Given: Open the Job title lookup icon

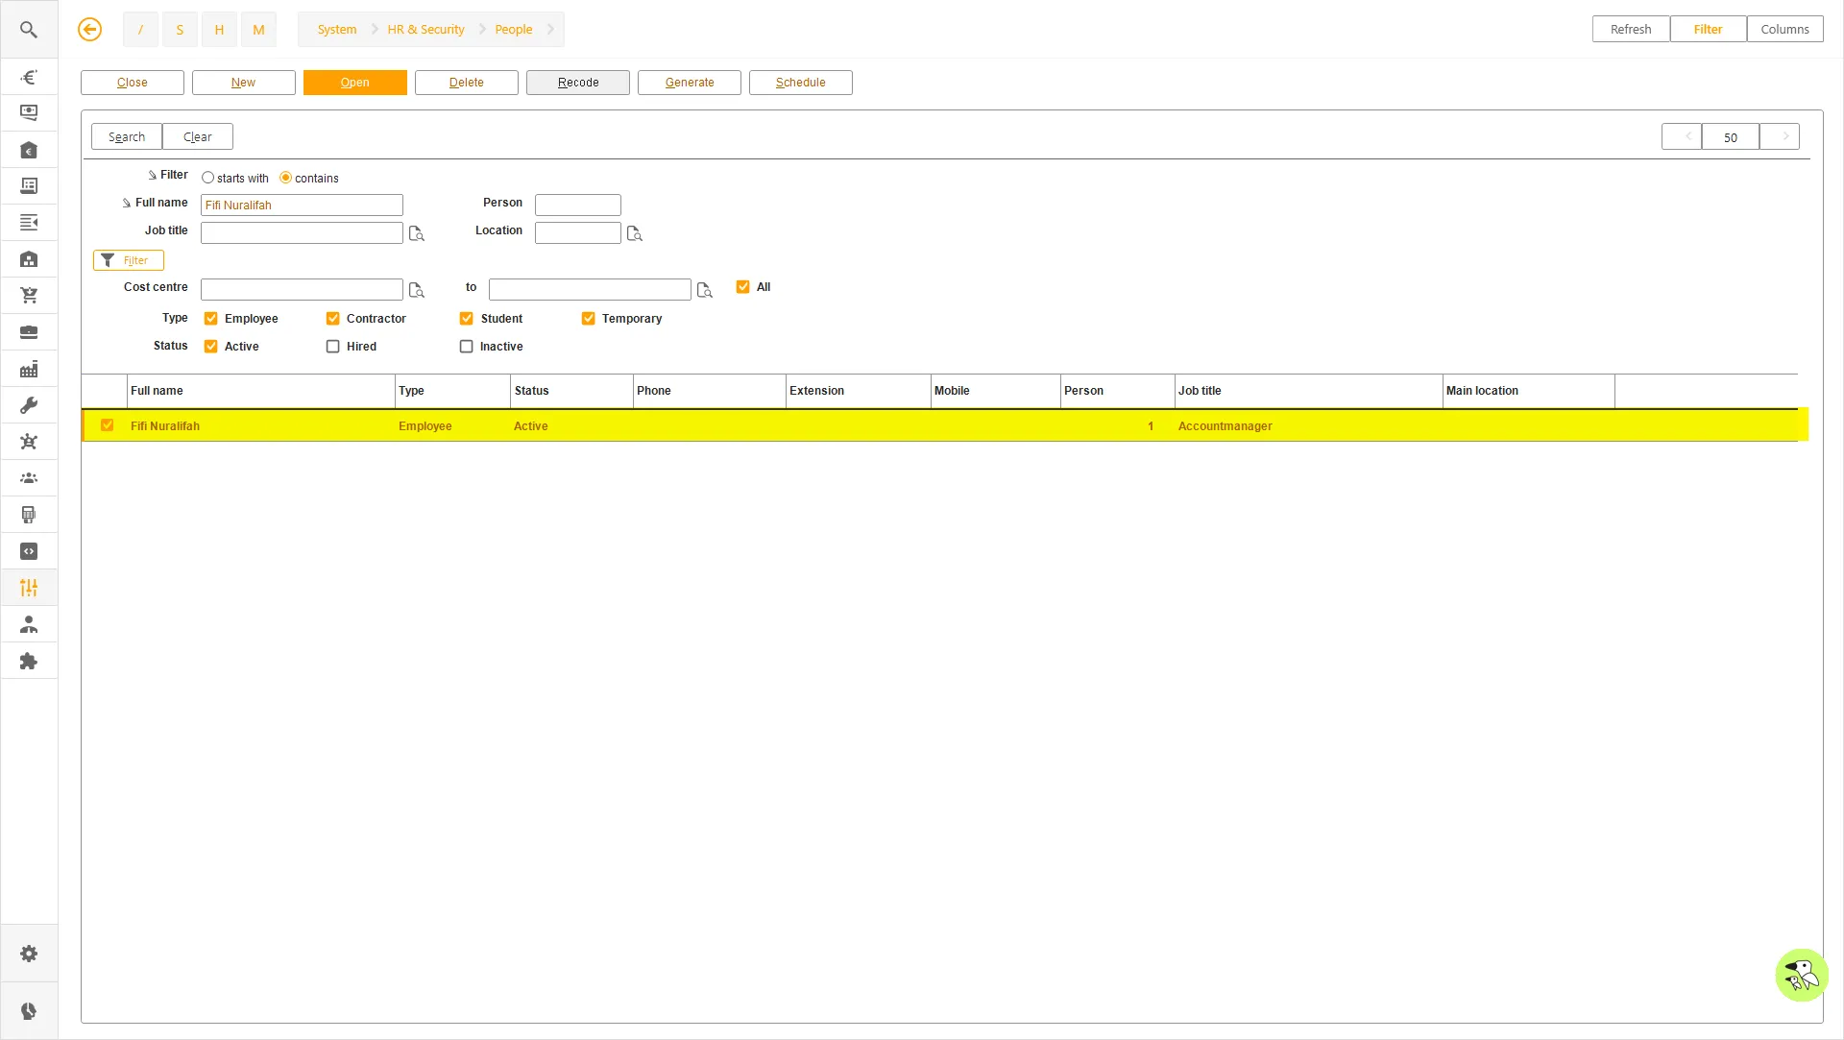Looking at the screenshot, I should [x=417, y=233].
